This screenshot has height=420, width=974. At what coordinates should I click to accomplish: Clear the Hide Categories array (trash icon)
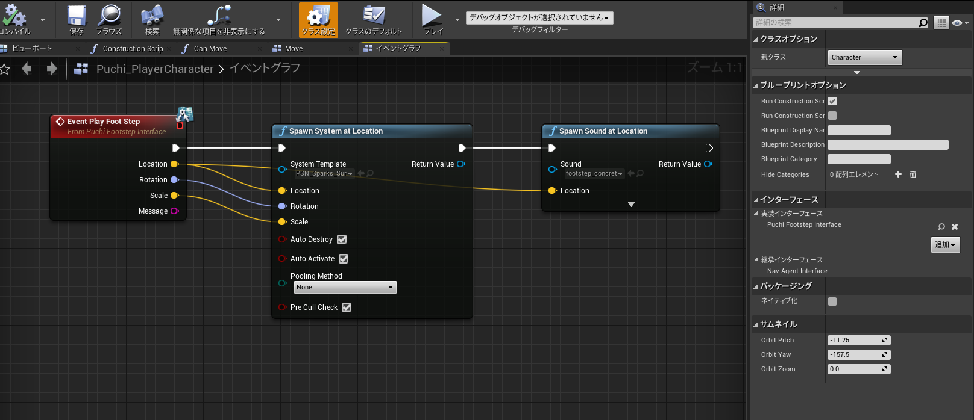coord(913,174)
